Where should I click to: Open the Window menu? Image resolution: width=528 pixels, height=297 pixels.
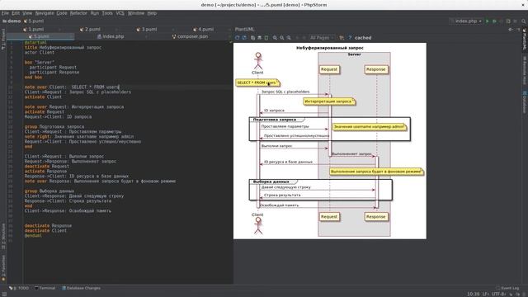135,13
